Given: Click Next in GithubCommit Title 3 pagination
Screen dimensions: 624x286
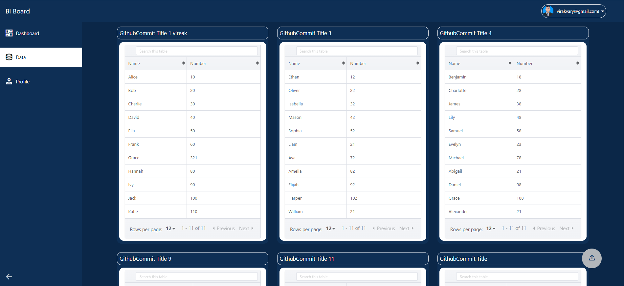Looking at the screenshot, I should pyautogui.click(x=406, y=229).
